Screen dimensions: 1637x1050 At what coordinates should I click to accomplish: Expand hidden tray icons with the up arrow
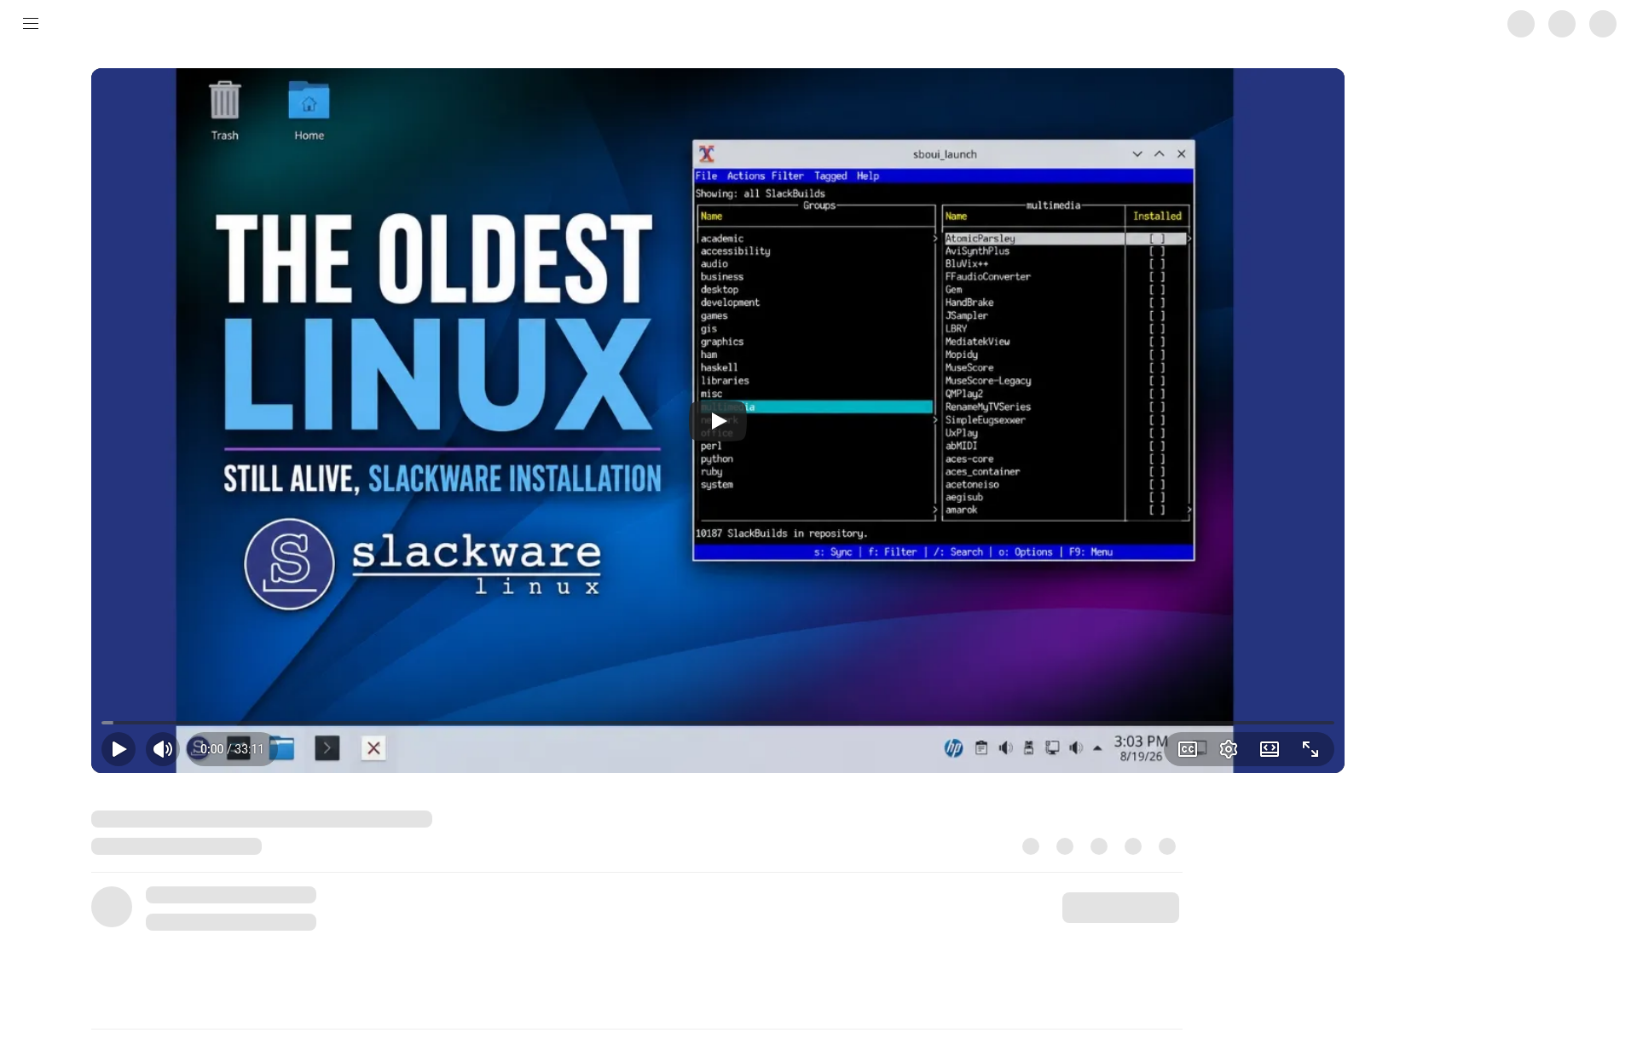coord(1097,748)
